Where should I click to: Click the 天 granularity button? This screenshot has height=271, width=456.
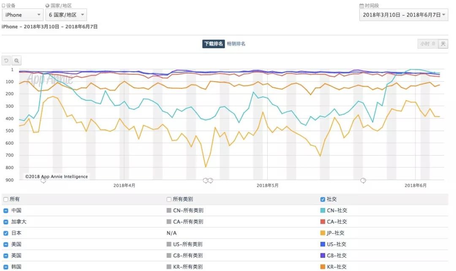click(x=443, y=44)
